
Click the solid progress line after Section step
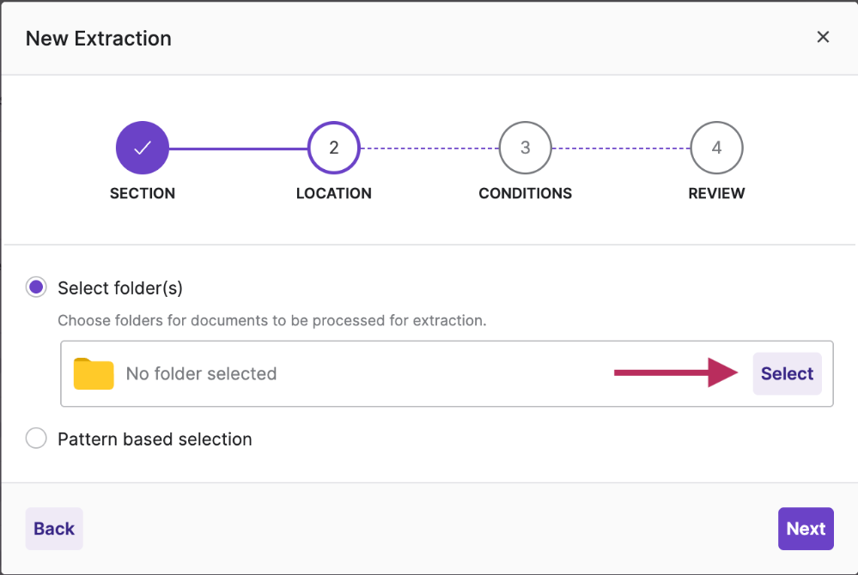point(238,148)
